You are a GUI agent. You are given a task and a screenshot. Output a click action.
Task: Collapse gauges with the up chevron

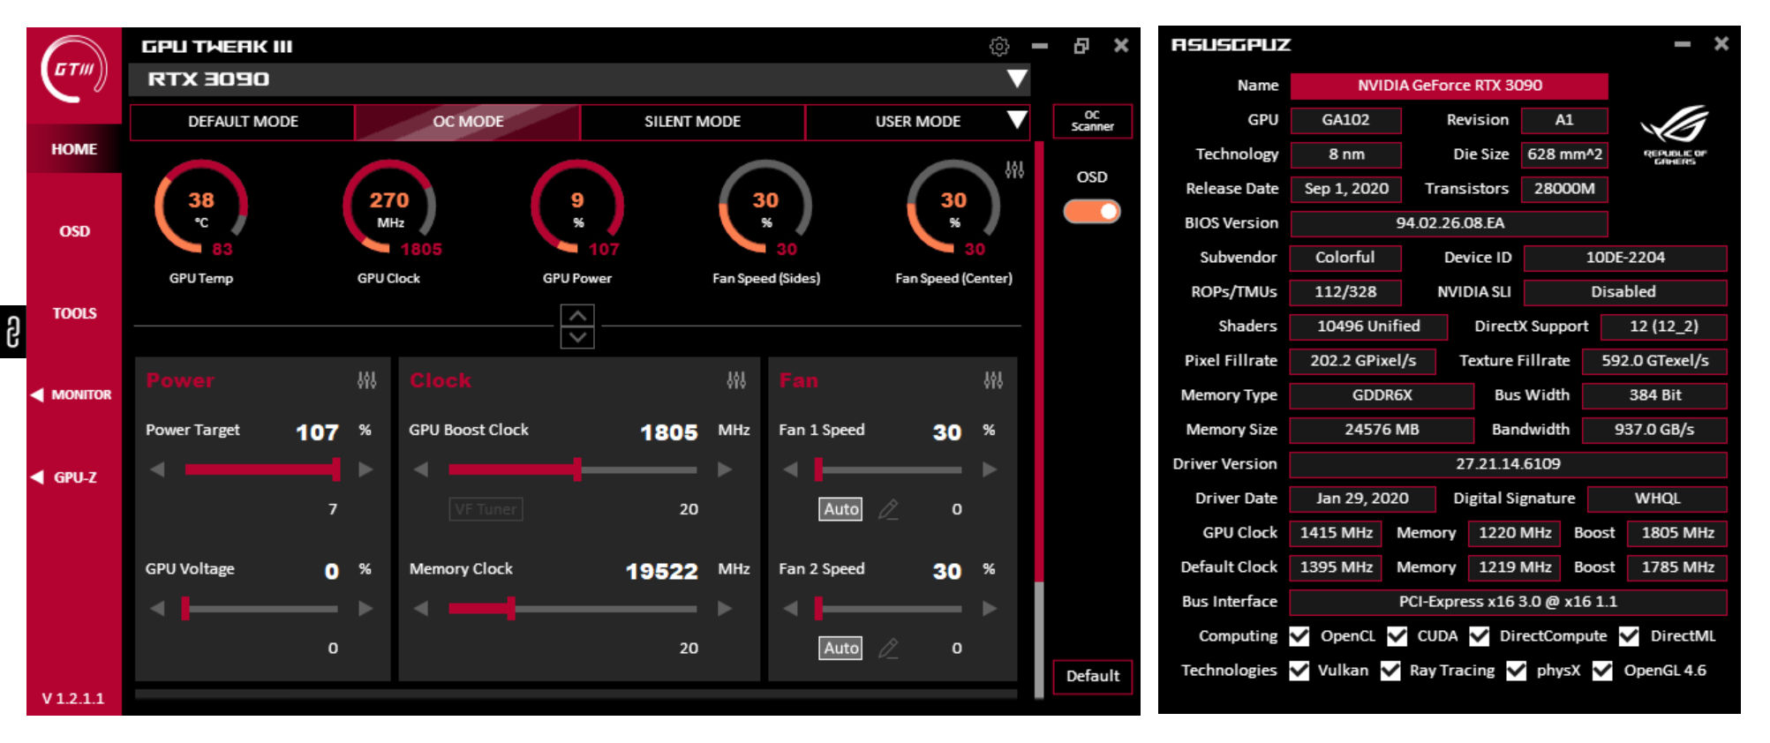tap(577, 315)
